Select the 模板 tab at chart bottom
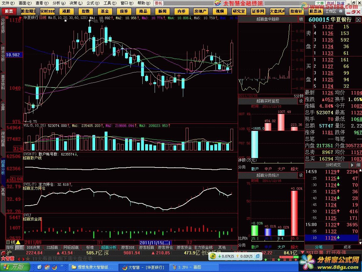Image resolution: width=362 pixels, height=272 pixels. point(19,247)
